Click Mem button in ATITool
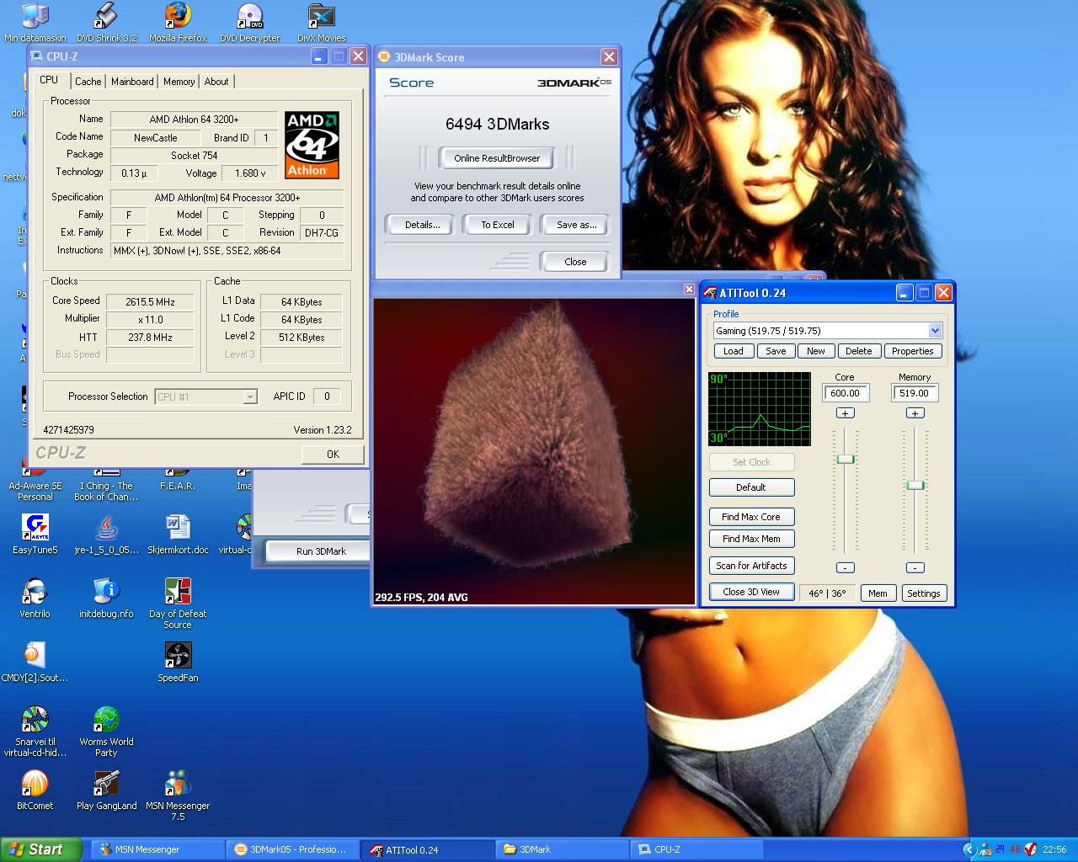This screenshot has height=862, width=1078. (878, 593)
